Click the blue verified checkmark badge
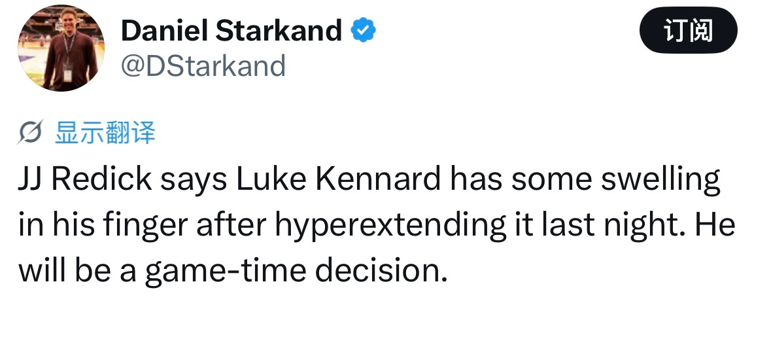Image resolution: width=771 pixels, height=339 pixels. pyautogui.click(x=363, y=30)
